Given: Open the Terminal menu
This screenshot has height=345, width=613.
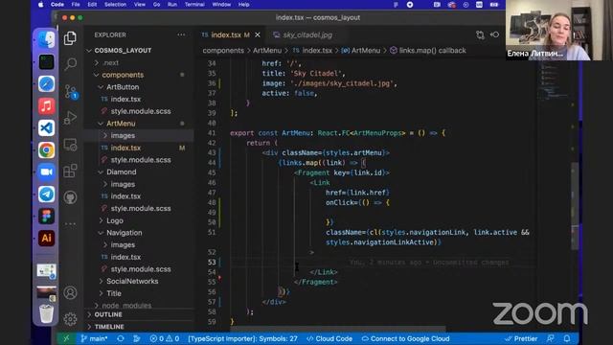Looking at the screenshot, I should [194, 4].
